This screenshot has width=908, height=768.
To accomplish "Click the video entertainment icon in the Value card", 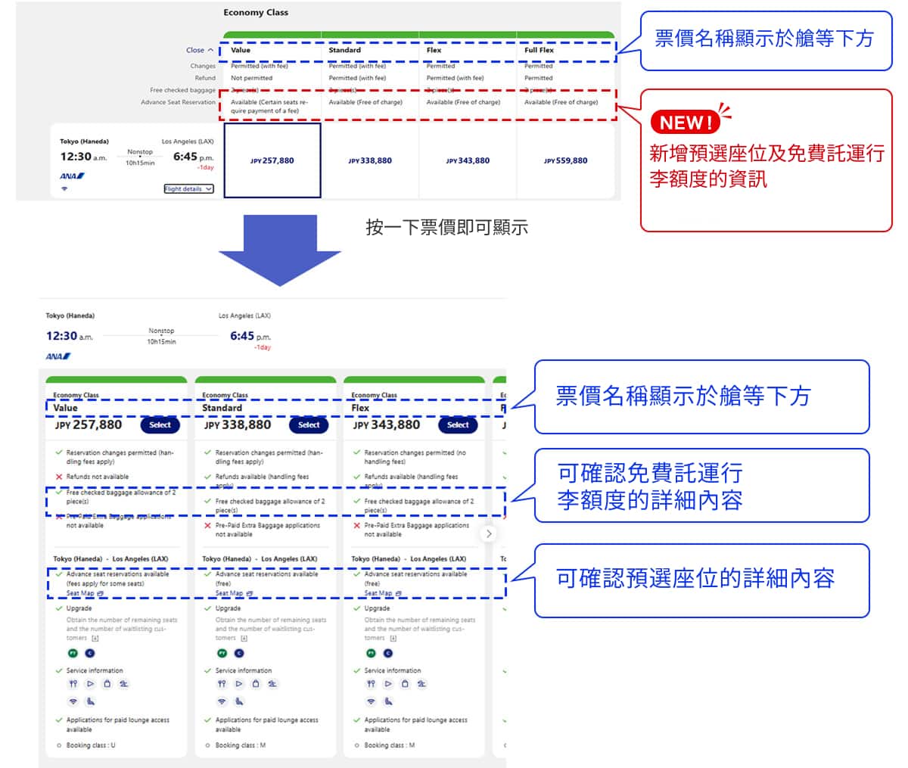I will [x=90, y=684].
